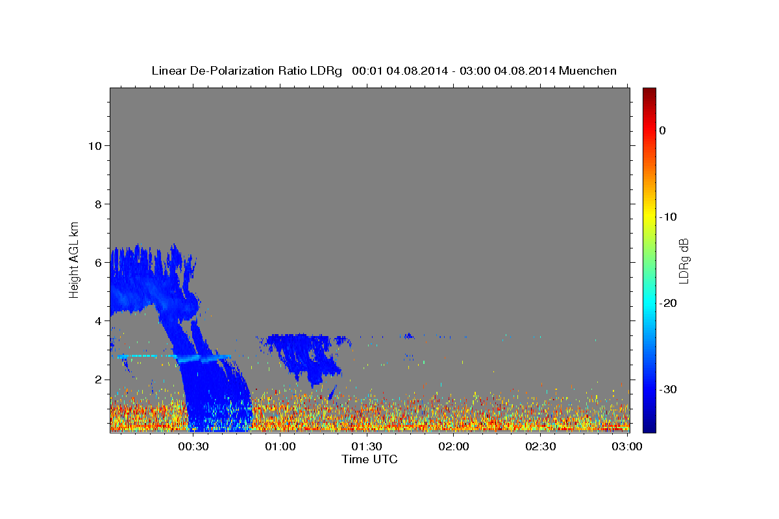Click the 'LDRg dB' colorbar label
779x519 pixels.
click(x=683, y=261)
